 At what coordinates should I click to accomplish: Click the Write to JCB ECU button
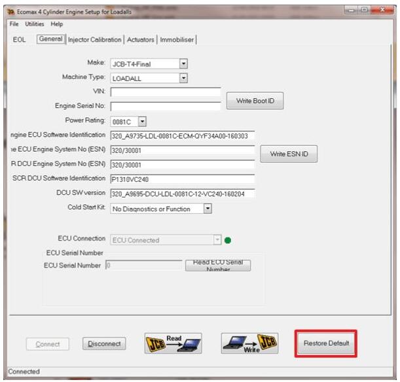pyautogui.click(x=249, y=343)
